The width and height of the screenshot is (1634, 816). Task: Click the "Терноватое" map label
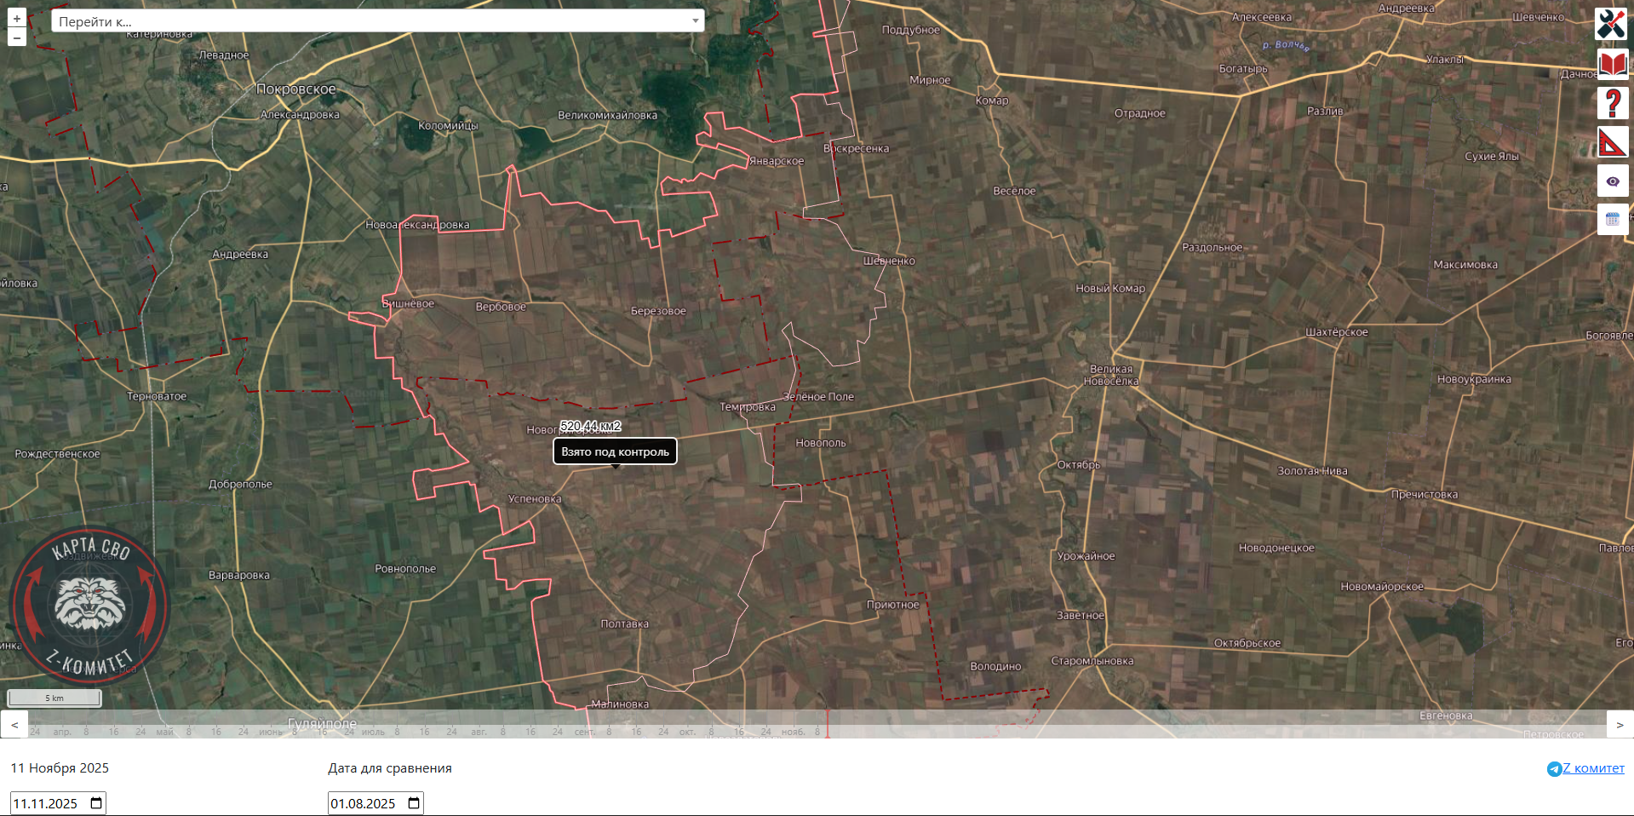(157, 396)
